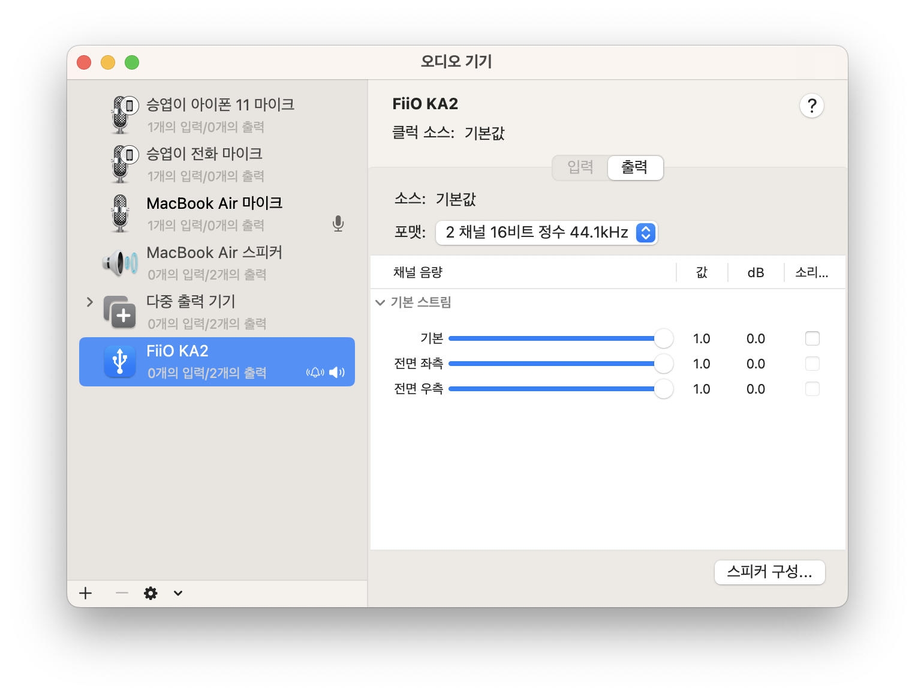Click the 전면 좌측 row dB value 0.0
Screen dimensions: 915x696
(756, 364)
